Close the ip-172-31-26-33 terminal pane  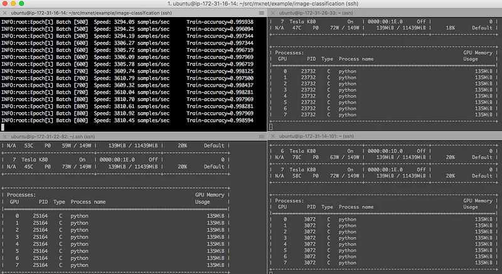click(273, 13)
